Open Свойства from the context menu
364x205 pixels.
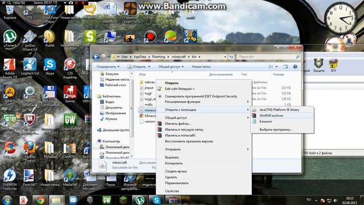click(204, 191)
